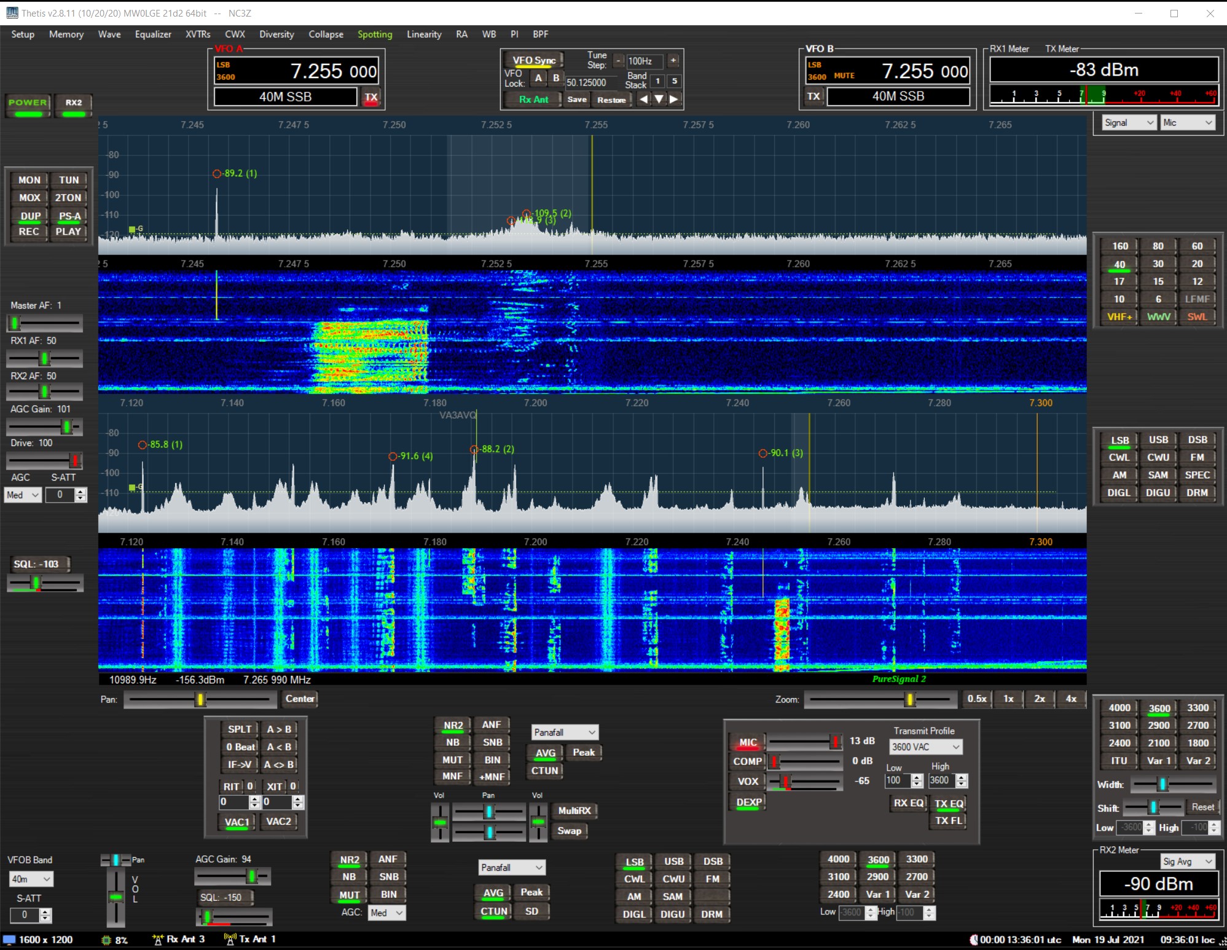This screenshot has height=950, width=1227.
Task: Toggle the MOX transmit button
Action: (x=29, y=198)
